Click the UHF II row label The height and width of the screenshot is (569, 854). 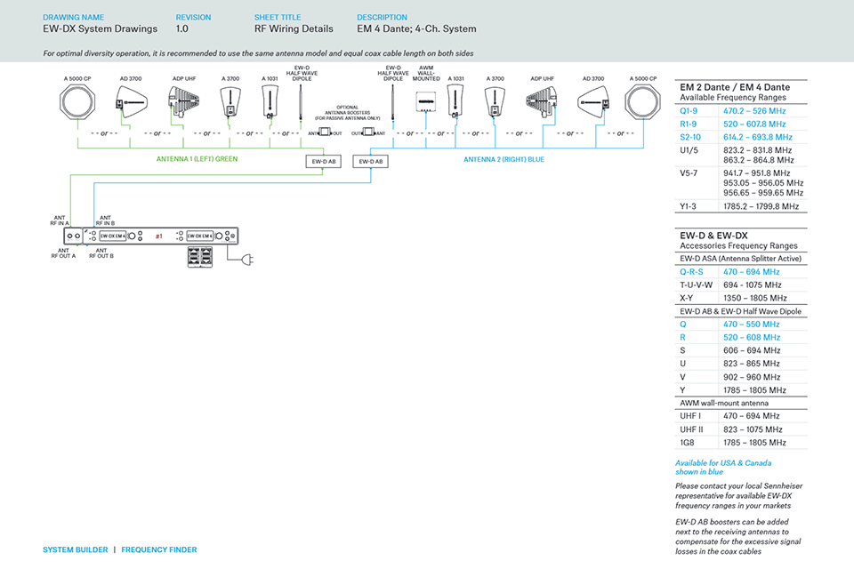coord(691,429)
